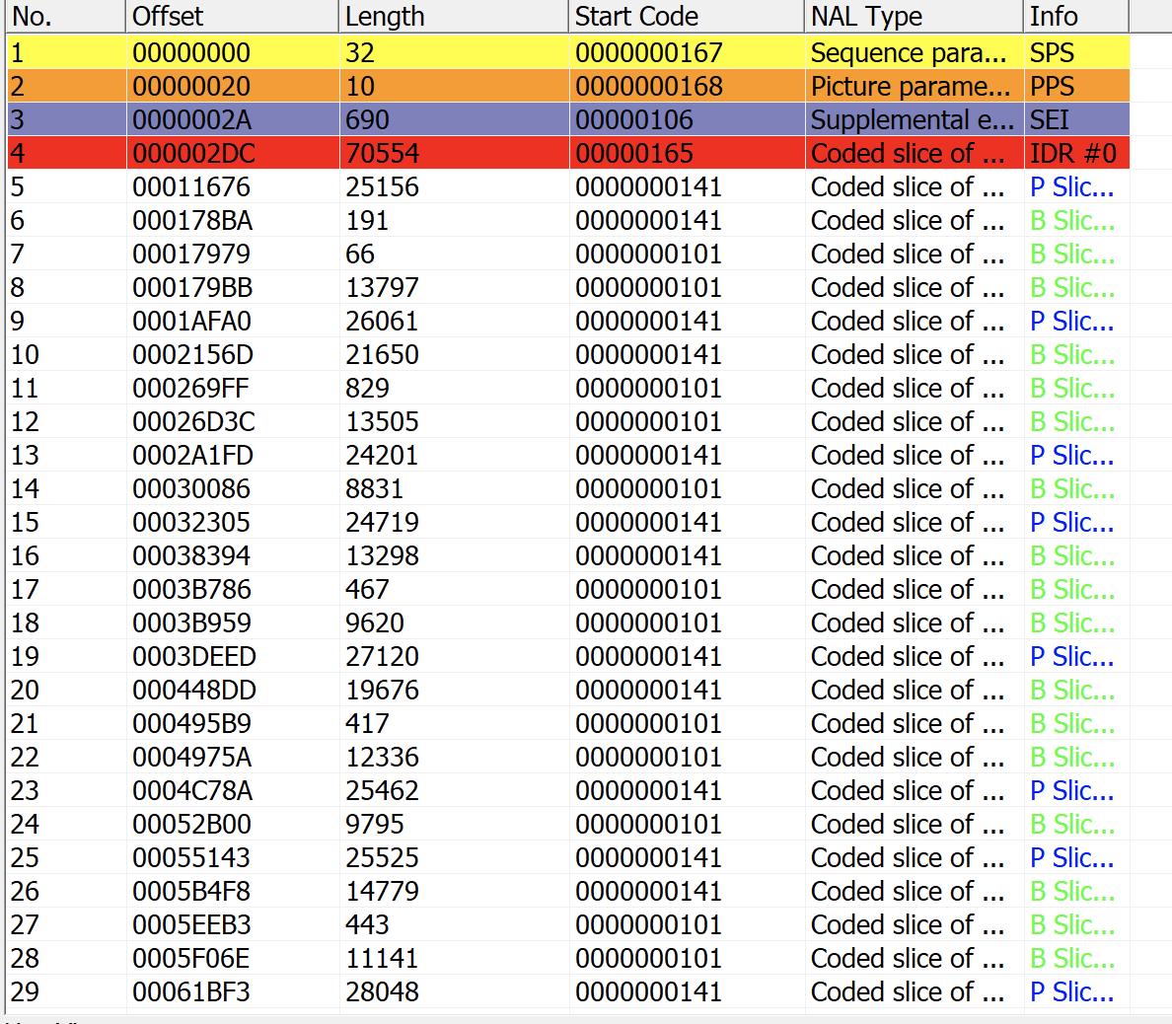Click the Start Code column header
Screen dimensions: 1172x1024
[687, 17]
